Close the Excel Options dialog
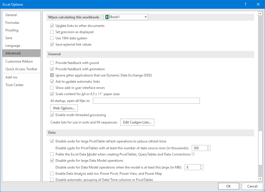Viewport: 265px width, 192px height. click(258, 5)
